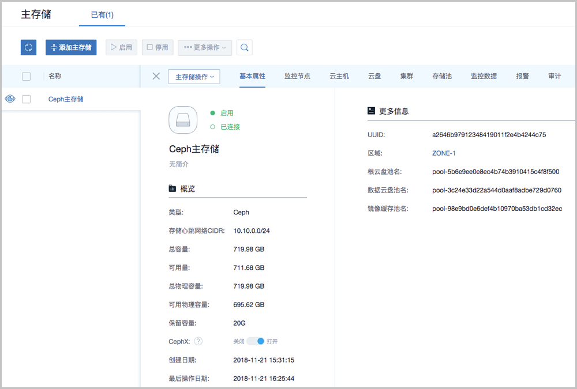Open the 存储池 tab
Image resolution: width=577 pixels, height=389 pixels.
click(x=441, y=76)
